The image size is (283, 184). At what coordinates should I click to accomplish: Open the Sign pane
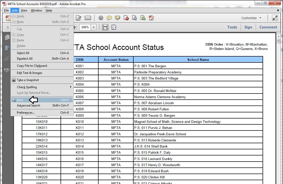(x=248, y=27)
